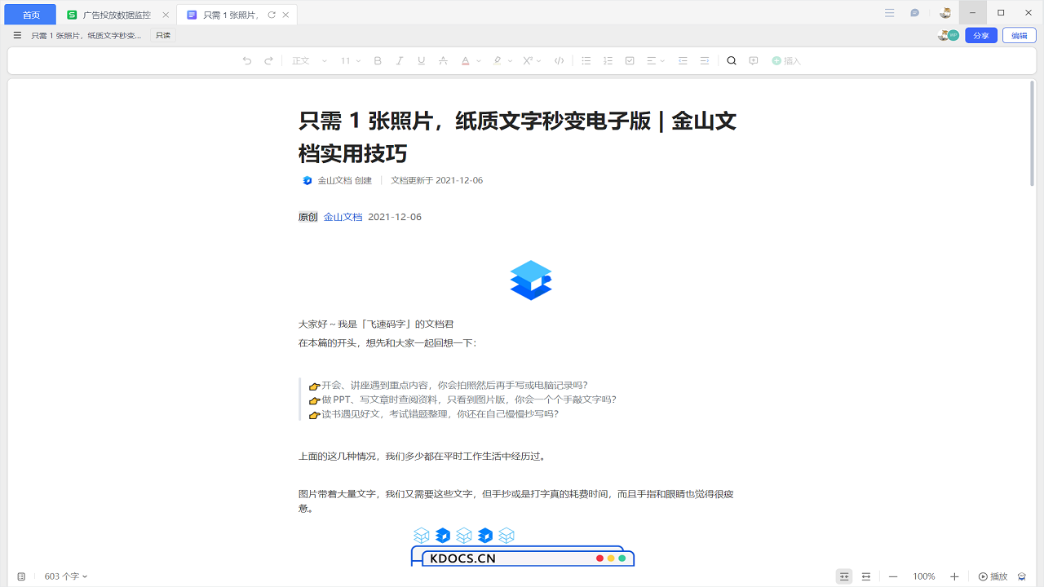1044x587 pixels.
Task: Open the hamburger menu at top left
Action: tap(16, 35)
